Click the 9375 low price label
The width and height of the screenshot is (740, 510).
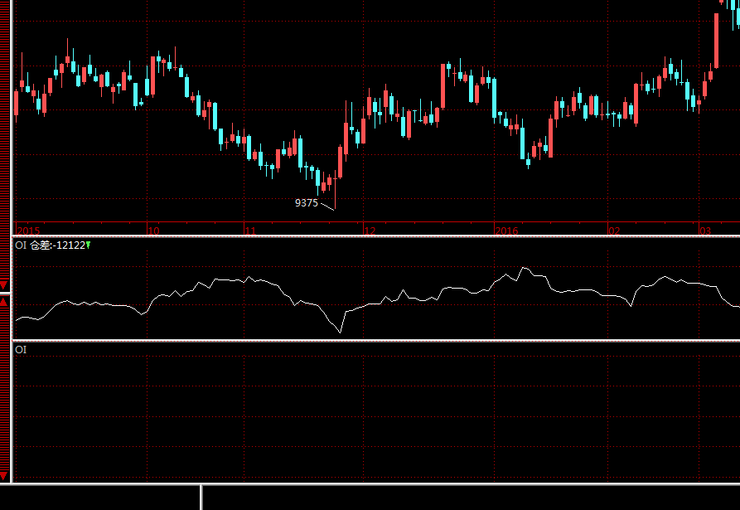point(307,203)
